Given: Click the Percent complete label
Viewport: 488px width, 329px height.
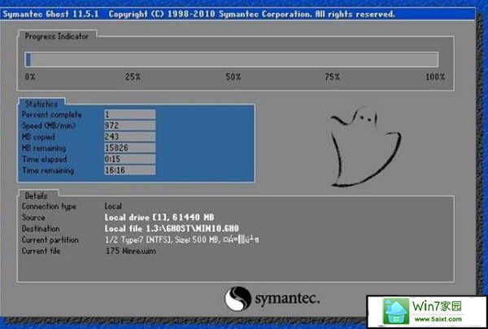Looking at the screenshot, I should click(x=52, y=115).
